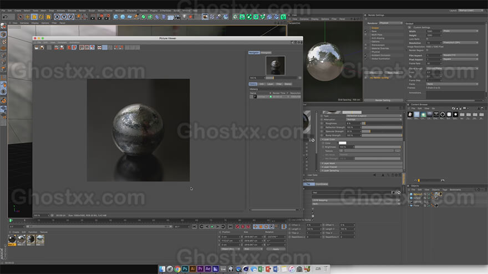Click the Play Forwards button in timeline
The image size is (488, 274).
212,227
